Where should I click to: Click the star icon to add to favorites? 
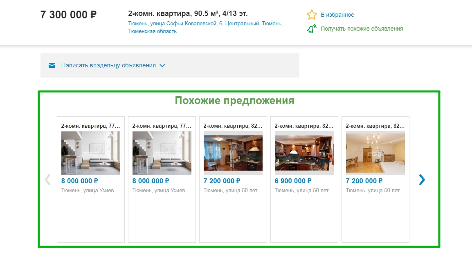tap(312, 14)
